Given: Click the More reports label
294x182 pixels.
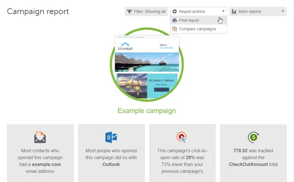Looking at the screenshot, I should (x=250, y=11).
